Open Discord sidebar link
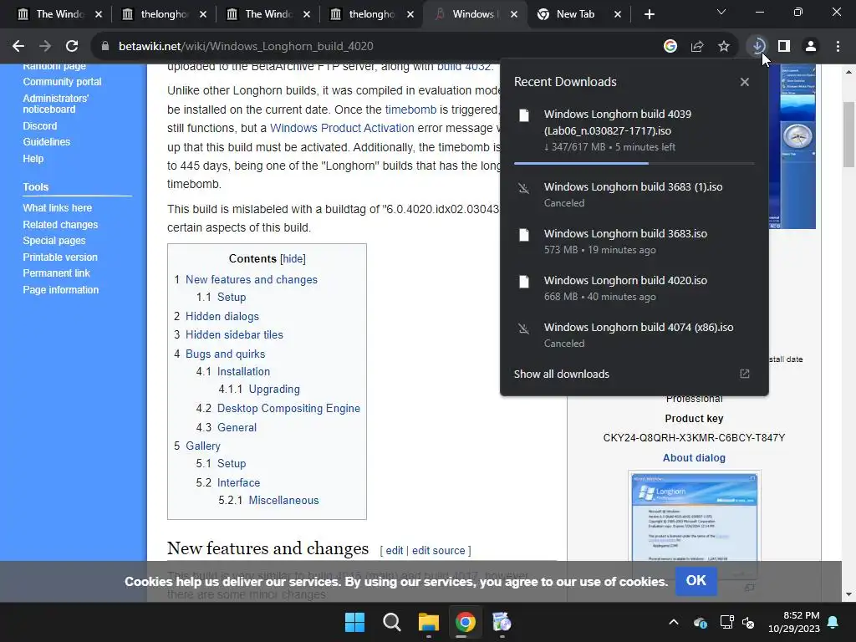856x642 pixels. pyautogui.click(x=40, y=126)
